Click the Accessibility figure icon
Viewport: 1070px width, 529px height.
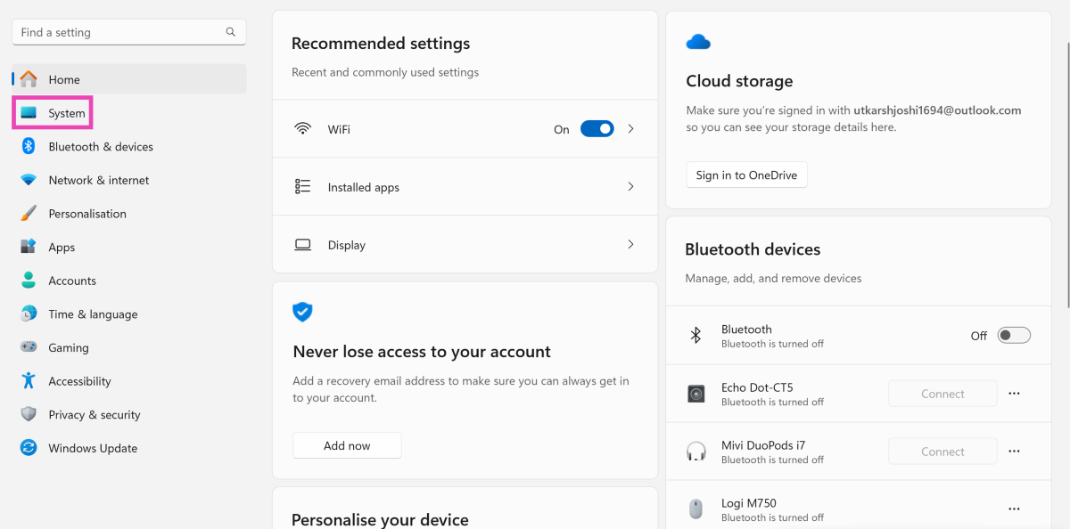coord(29,381)
